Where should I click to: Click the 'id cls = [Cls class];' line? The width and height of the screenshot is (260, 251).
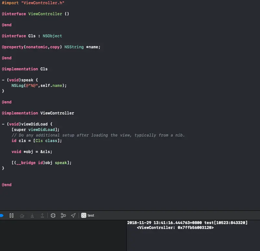point(37,141)
